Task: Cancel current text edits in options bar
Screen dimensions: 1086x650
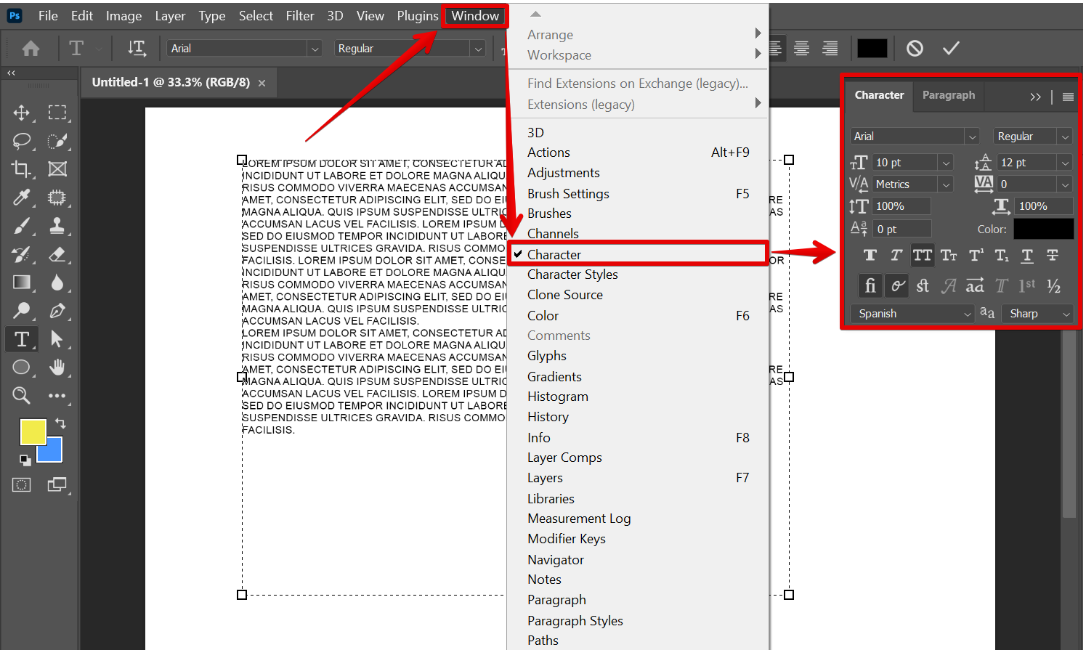Action: [915, 49]
